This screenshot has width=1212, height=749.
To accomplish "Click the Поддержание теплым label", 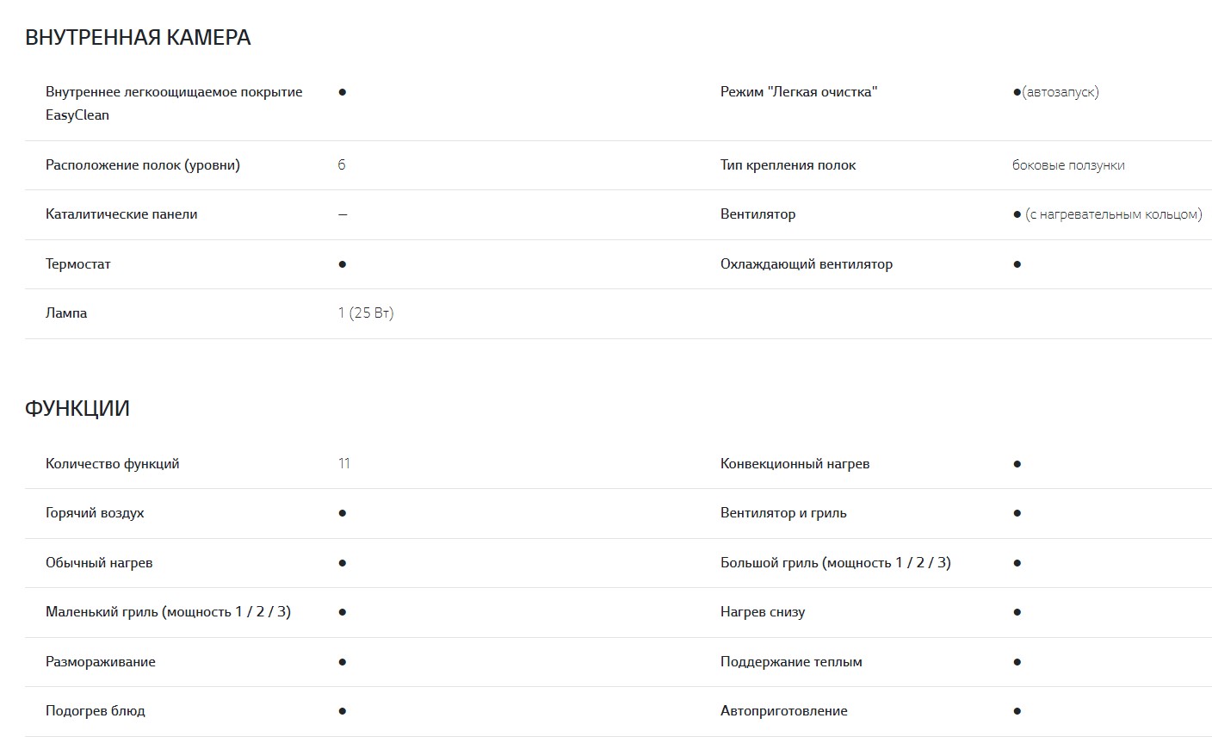I will (x=791, y=662).
